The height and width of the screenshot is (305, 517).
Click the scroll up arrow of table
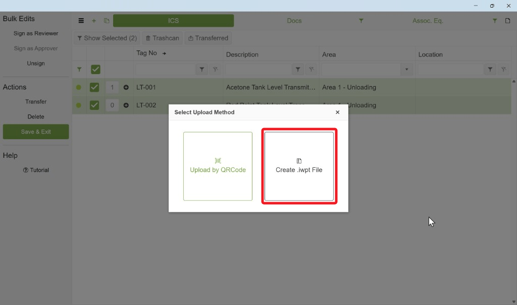click(x=513, y=81)
